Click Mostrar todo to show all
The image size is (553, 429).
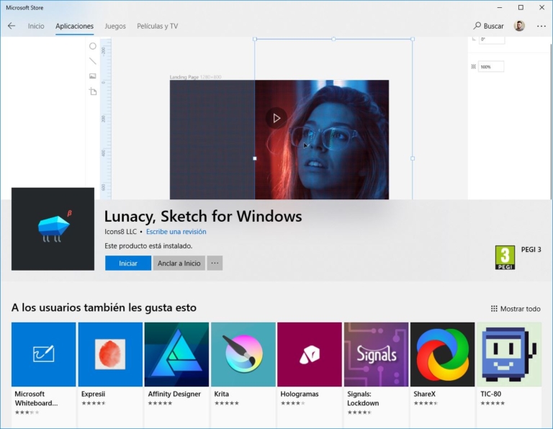point(516,309)
